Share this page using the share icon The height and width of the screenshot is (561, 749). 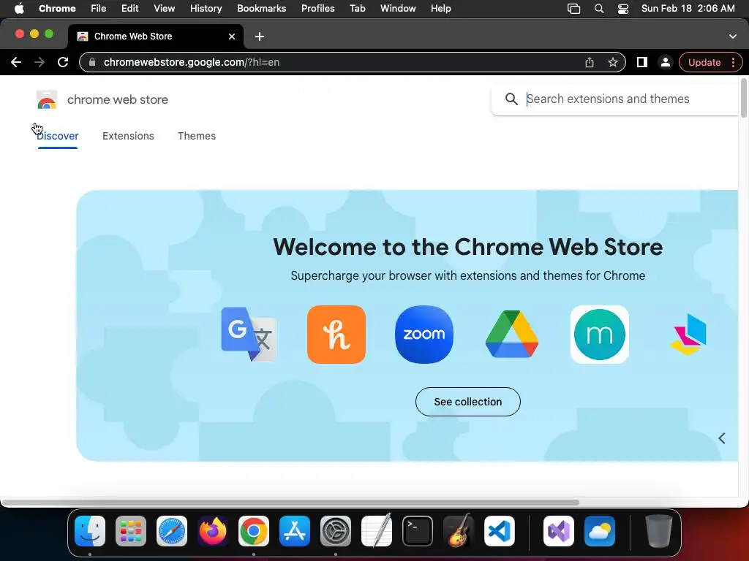[x=590, y=62]
